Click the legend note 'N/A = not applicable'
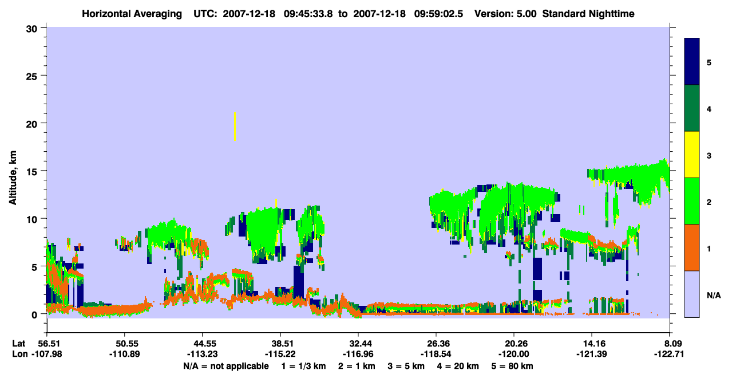Viewport: 744px width, 382px height. [225, 366]
